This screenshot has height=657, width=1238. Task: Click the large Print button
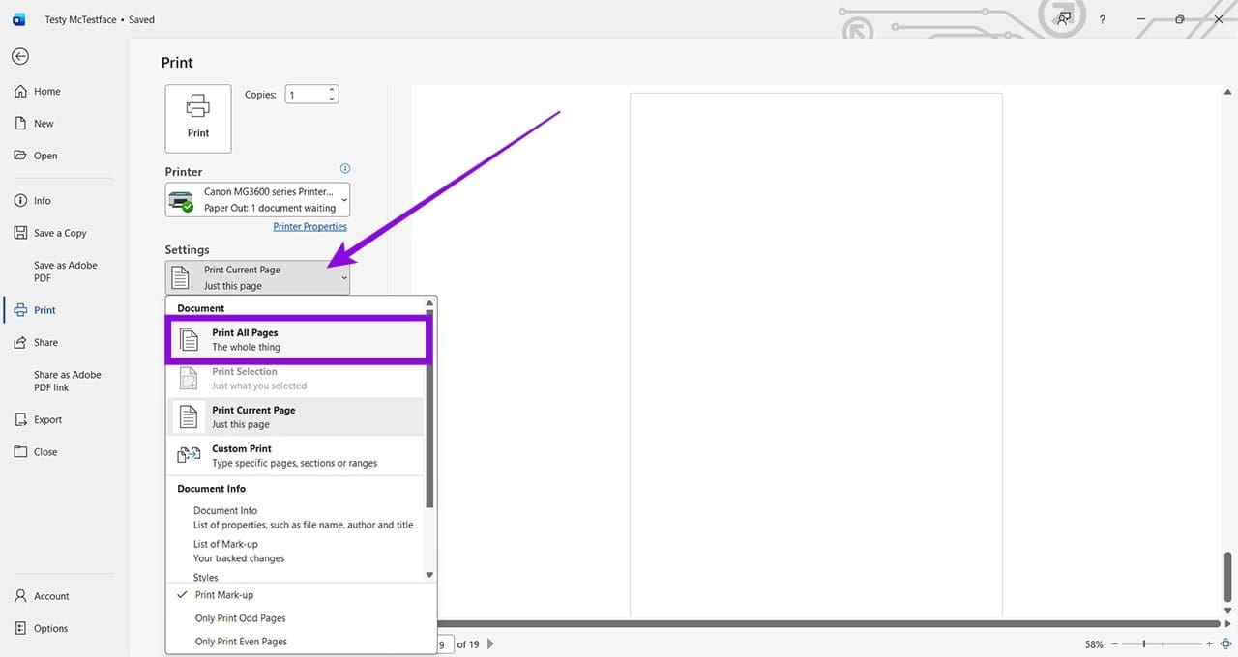pyautogui.click(x=198, y=118)
